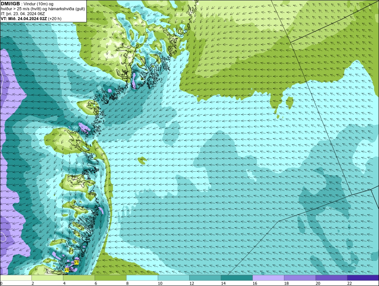Click the darkest swatch above 22 m/s
Screen dimensions: 379x286
[x=363, y=278]
